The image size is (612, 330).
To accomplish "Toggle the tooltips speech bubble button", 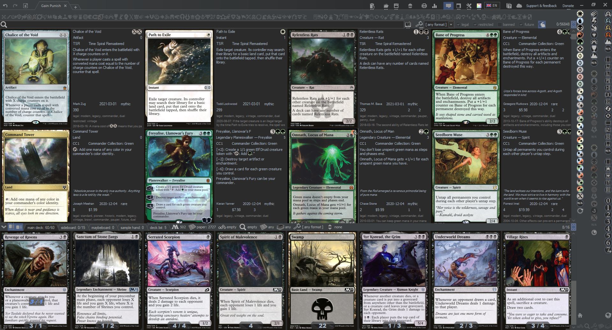I will point(448,6).
